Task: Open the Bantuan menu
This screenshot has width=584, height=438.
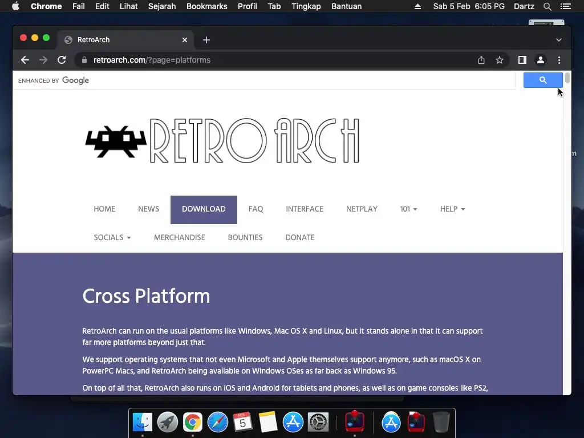Action: [346, 6]
